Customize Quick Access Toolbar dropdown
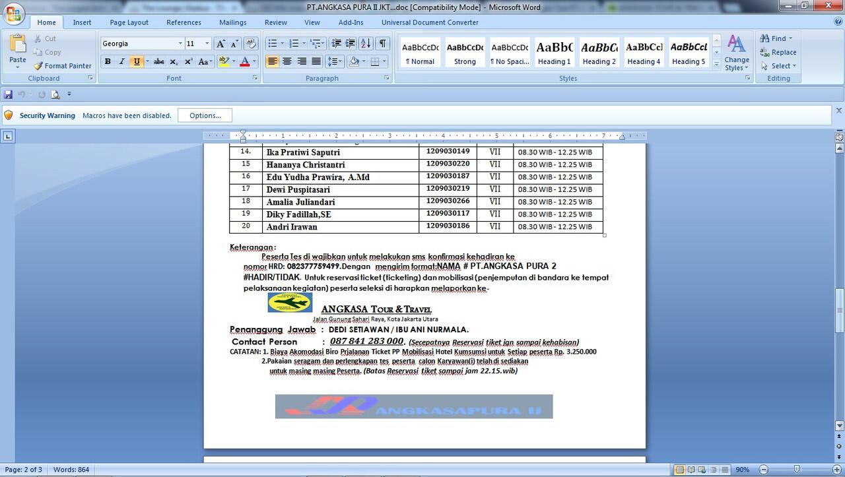 (x=69, y=94)
